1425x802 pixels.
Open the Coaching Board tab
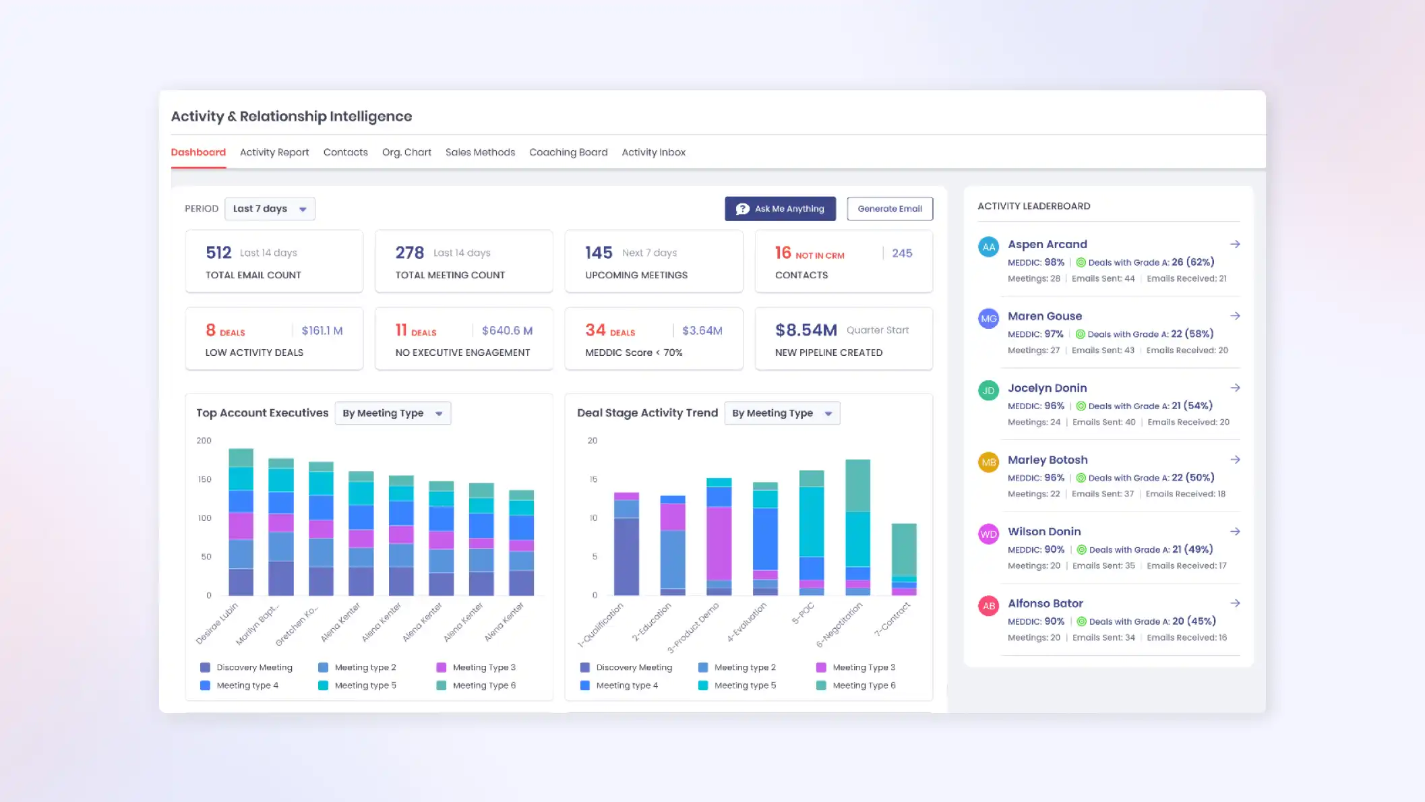tap(568, 152)
